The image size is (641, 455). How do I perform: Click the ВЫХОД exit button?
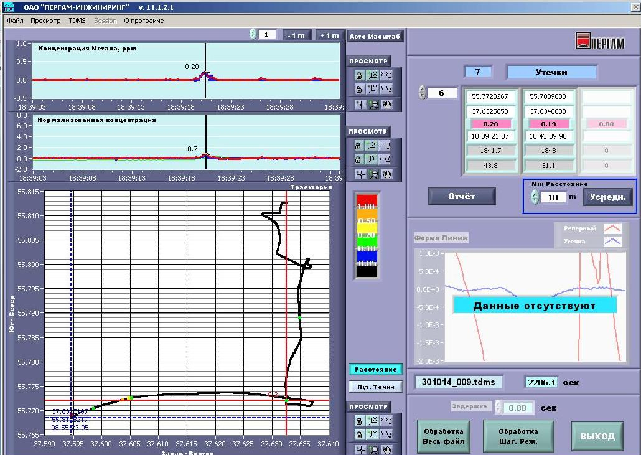597,436
